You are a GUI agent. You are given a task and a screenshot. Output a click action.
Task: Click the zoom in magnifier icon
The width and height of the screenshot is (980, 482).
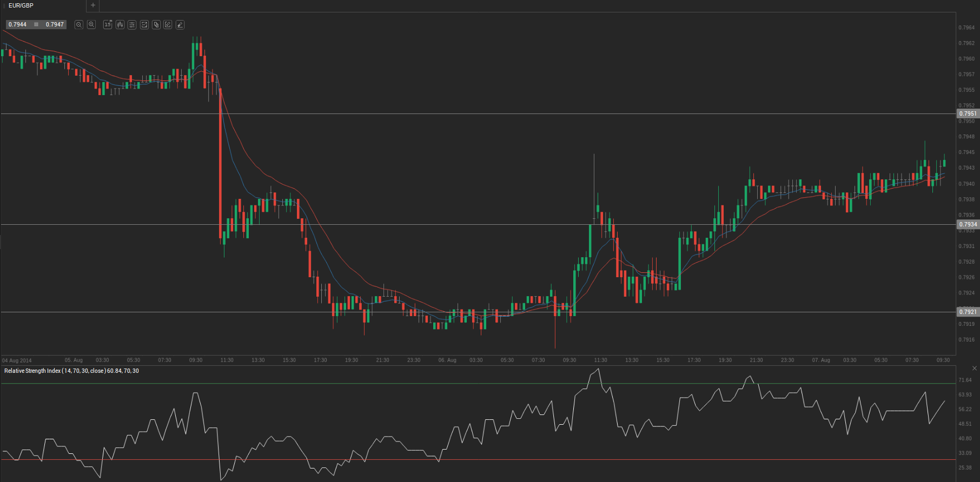tap(91, 25)
